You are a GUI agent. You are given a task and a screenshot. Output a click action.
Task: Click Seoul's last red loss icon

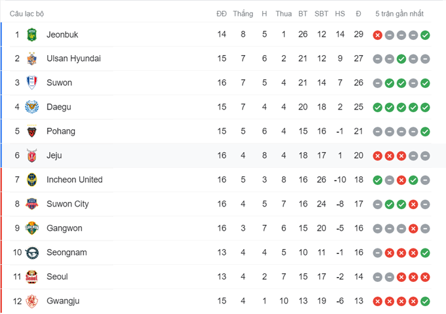[x=425, y=277]
